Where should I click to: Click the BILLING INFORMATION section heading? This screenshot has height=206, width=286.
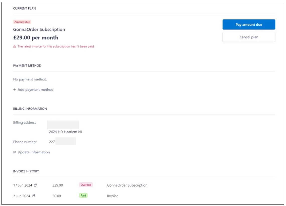pos(30,109)
